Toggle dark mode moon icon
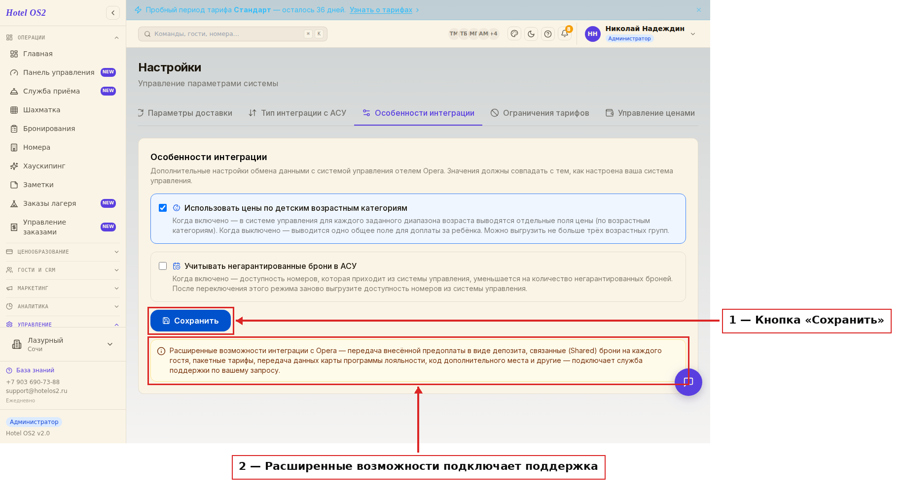 (x=531, y=34)
